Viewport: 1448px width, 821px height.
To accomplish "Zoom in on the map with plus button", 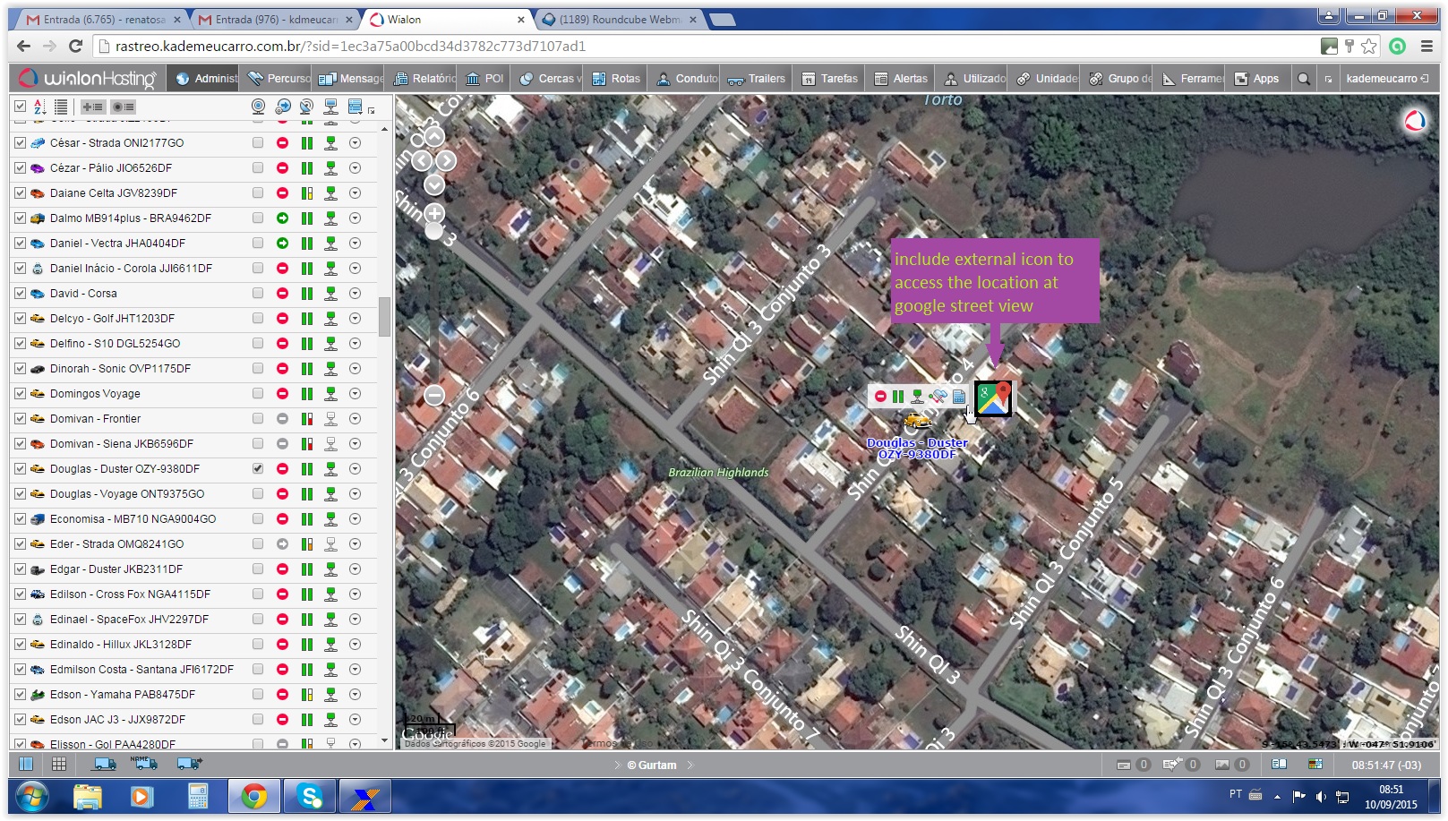I will (x=434, y=214).
